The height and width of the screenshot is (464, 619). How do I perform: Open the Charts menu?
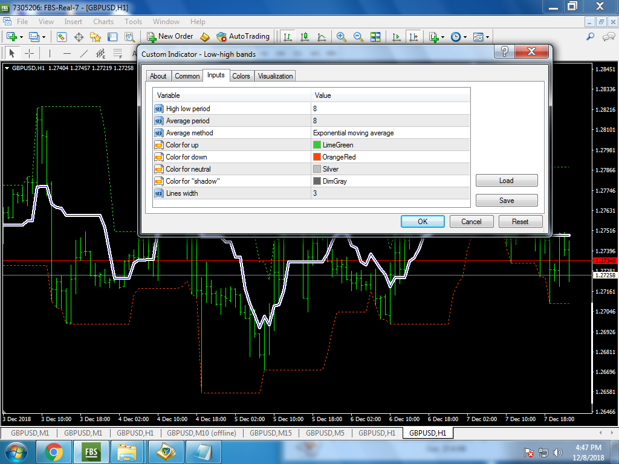pos(103,22)
